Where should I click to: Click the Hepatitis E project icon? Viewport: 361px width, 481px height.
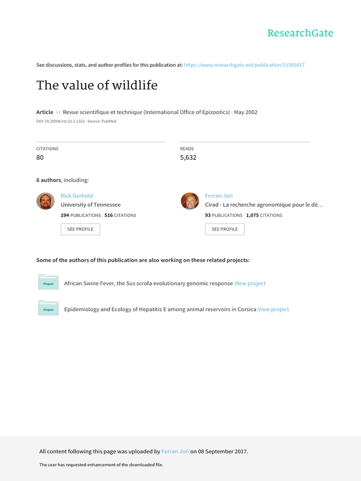pos(48,309)
